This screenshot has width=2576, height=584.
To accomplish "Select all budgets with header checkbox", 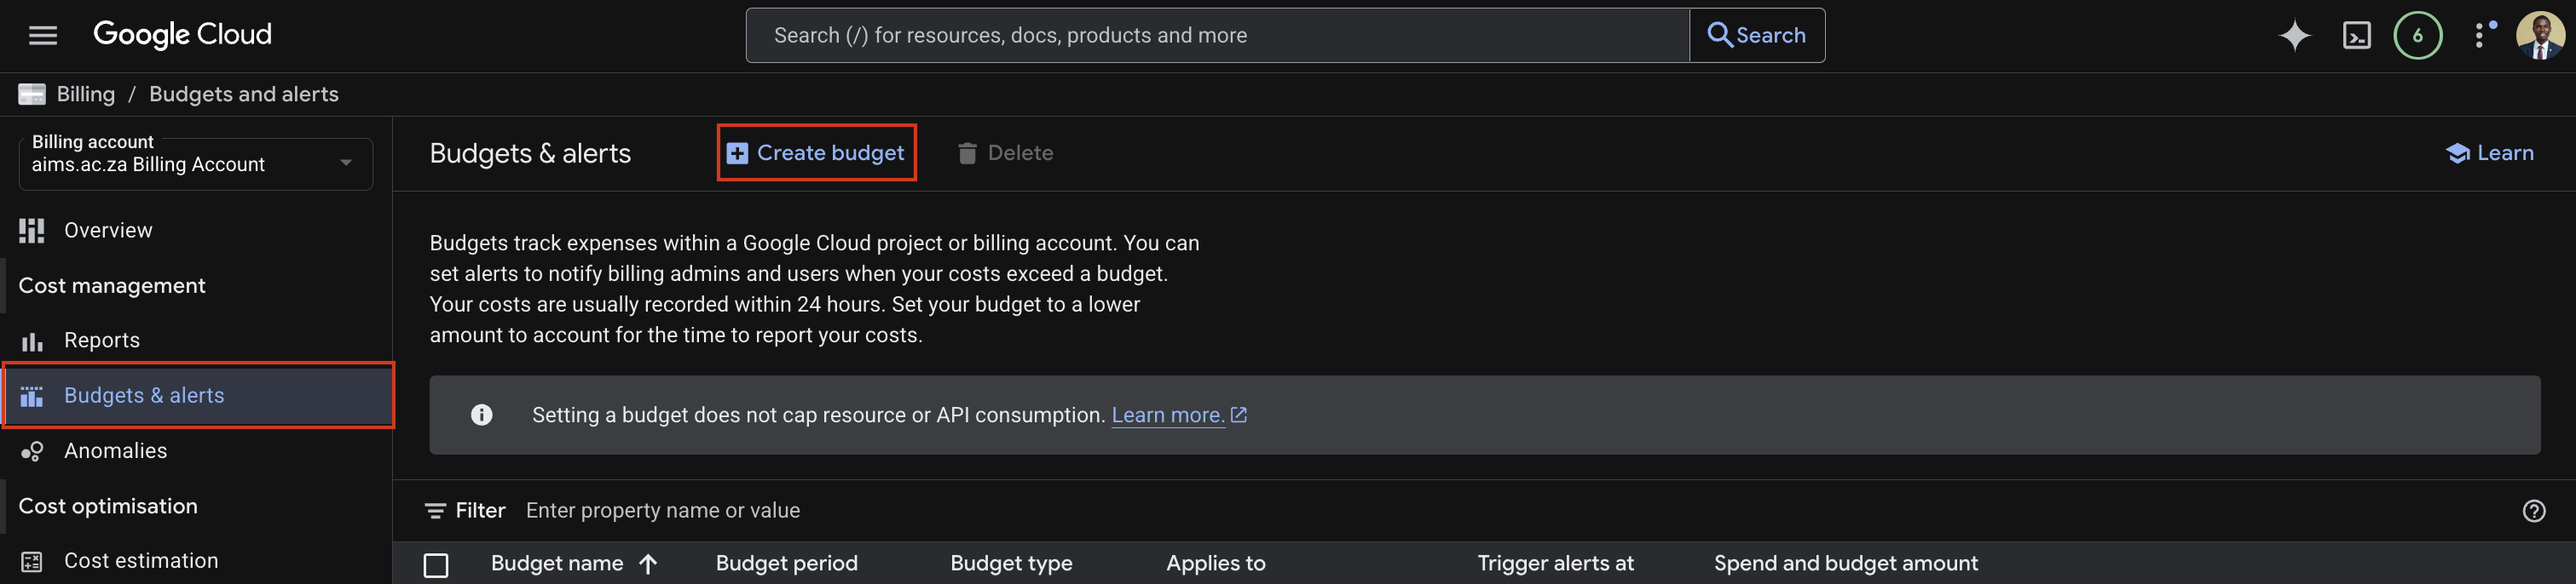I will click(x=436, y=565).
